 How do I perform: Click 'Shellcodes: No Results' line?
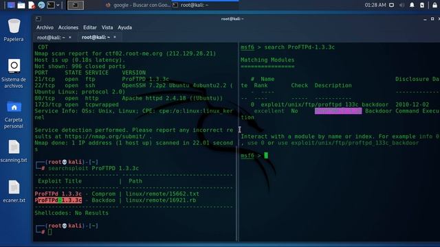(71, 213)
